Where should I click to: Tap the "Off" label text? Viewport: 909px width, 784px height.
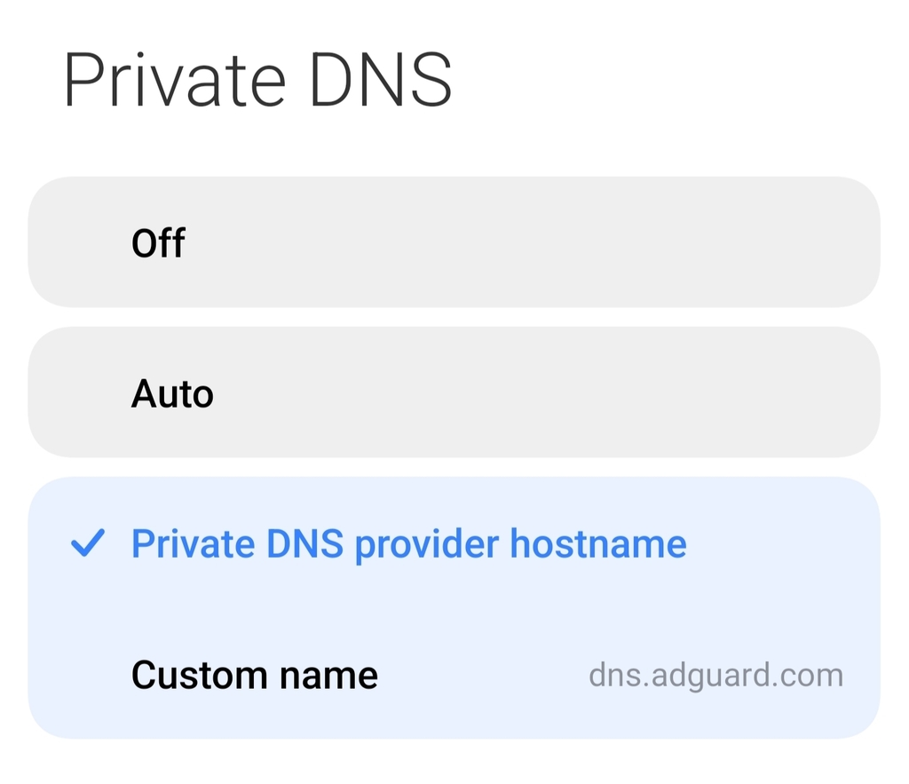[x=158, y=242]
